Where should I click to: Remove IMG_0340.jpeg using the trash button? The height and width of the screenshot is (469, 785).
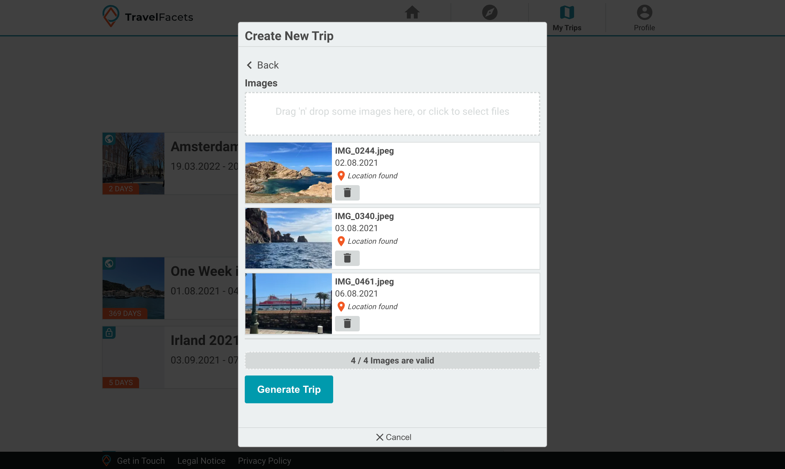click(x=347, y=258)
